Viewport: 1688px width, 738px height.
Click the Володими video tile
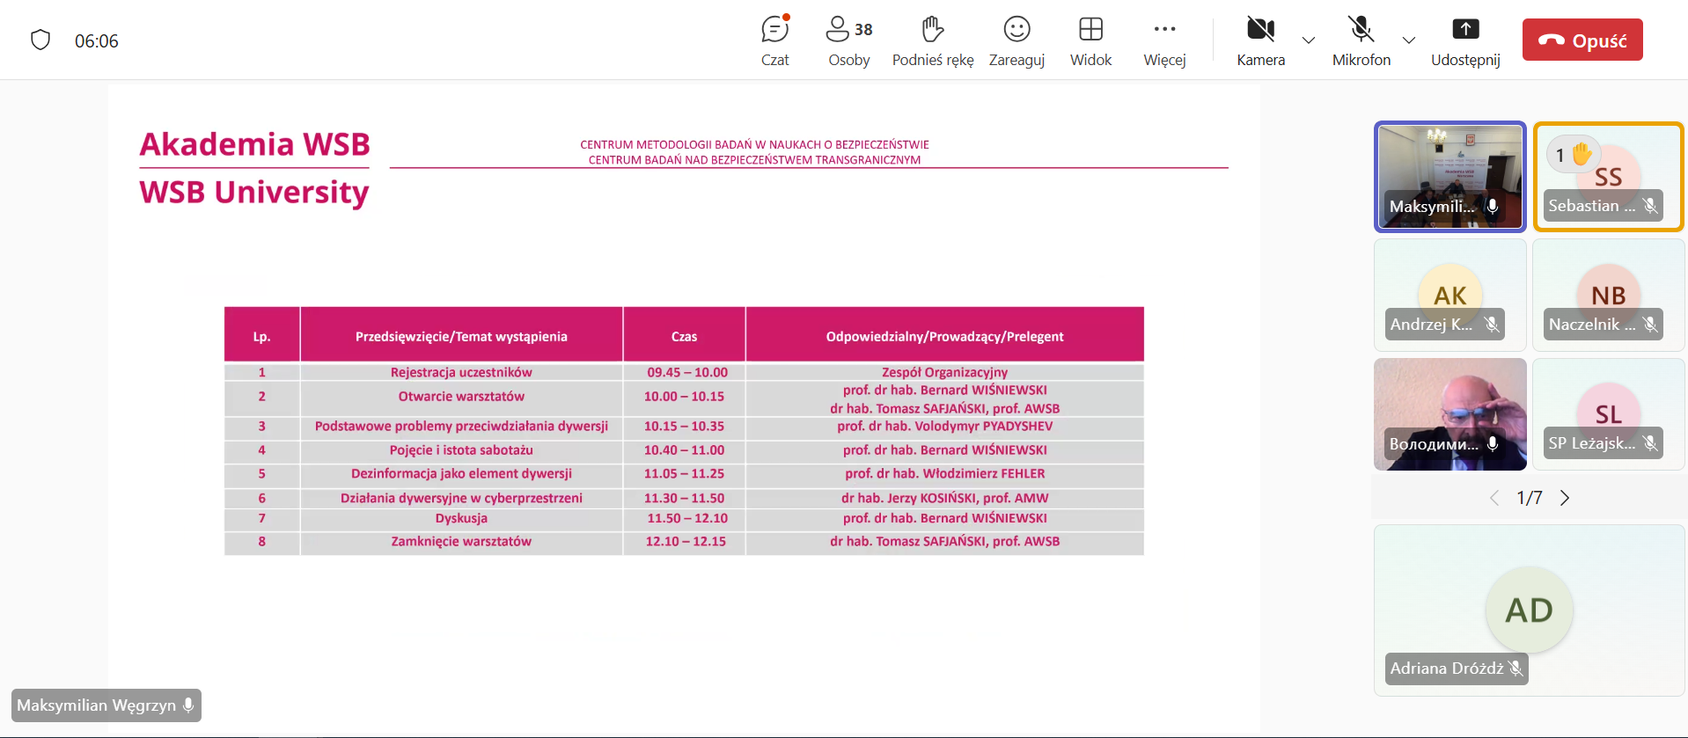[x=1449, y=413]
